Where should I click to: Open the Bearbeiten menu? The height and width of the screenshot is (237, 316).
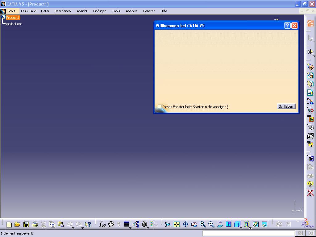point(63,11)
